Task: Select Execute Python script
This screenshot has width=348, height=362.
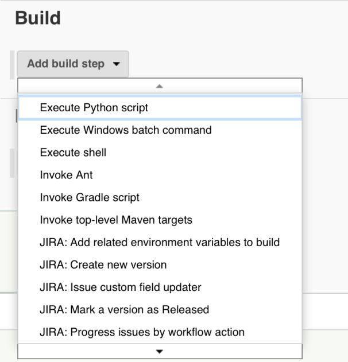Action: (160, 108)
